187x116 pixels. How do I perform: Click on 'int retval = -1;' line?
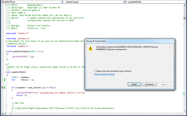tap(23, 80)
